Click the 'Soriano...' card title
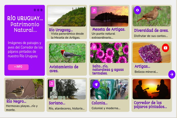Screen dimensions: 177x118 click(57, 103)
